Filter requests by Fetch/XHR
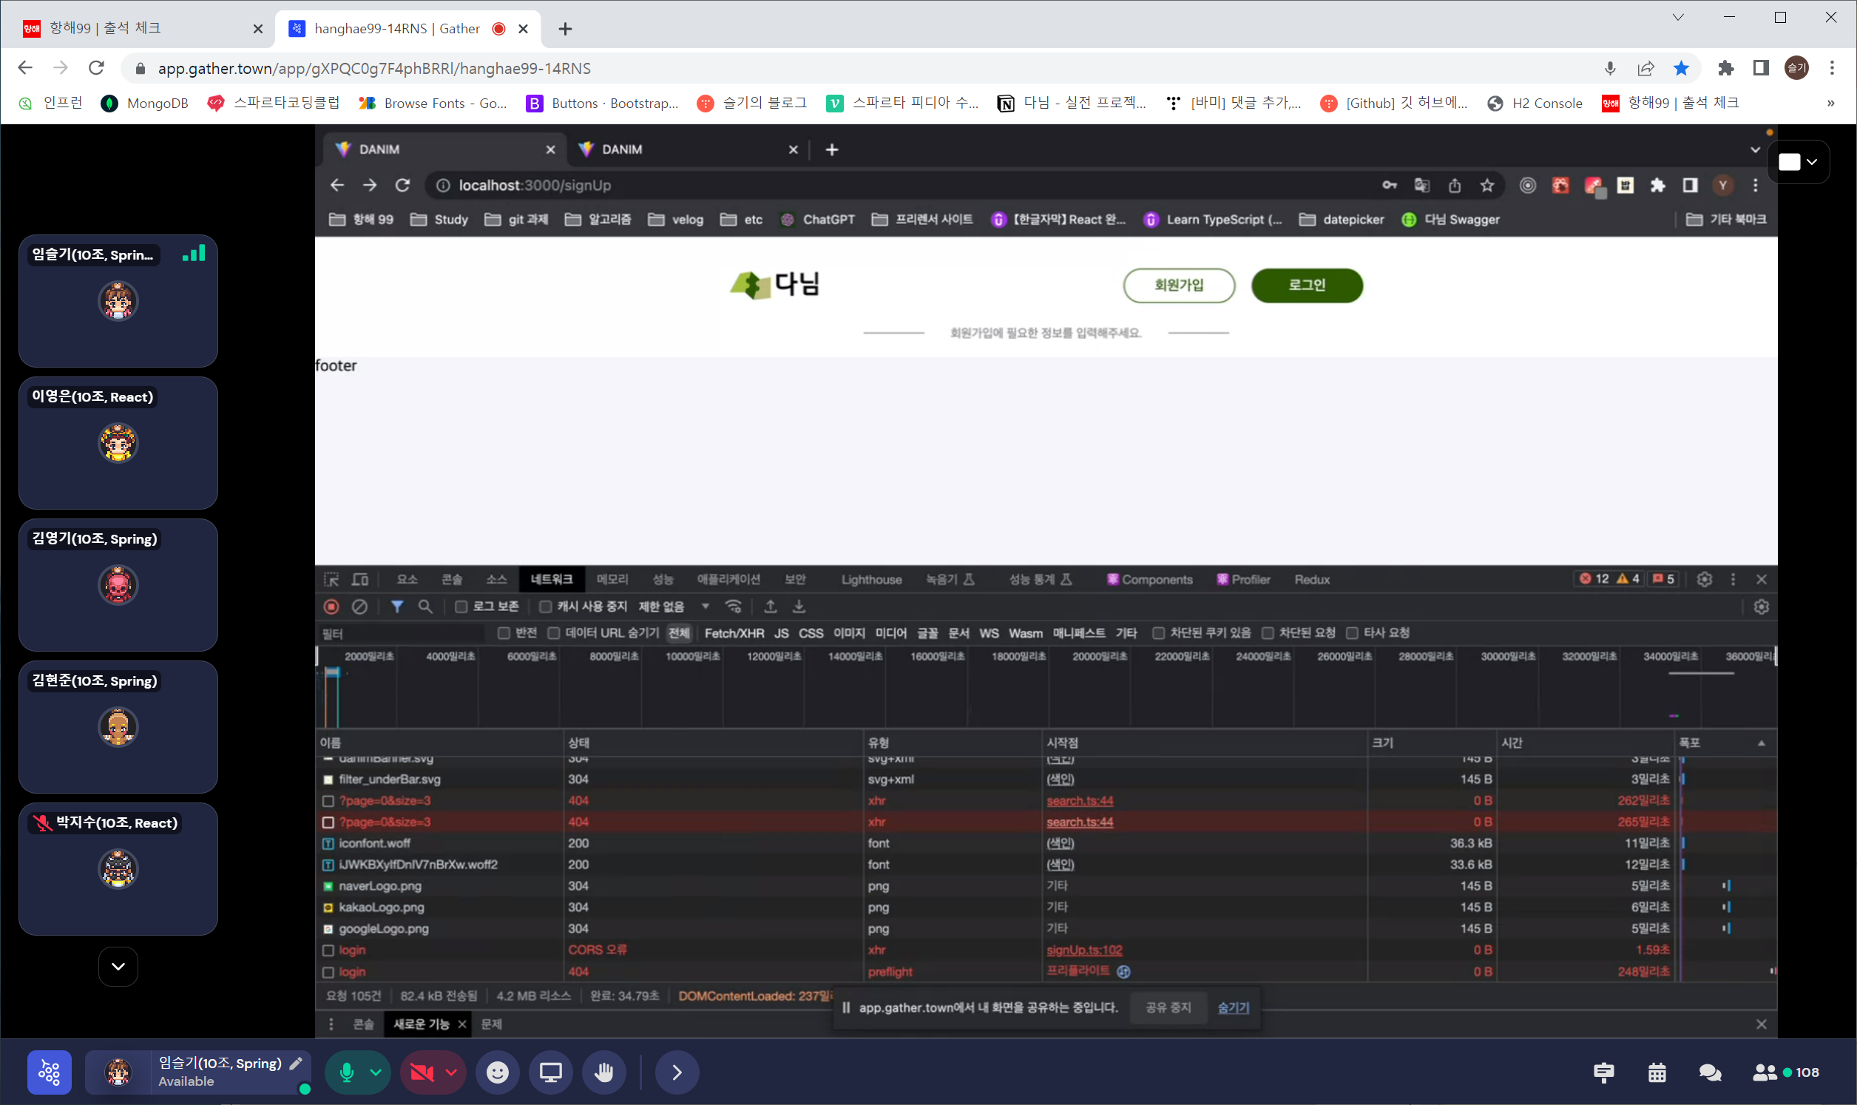This screenshot has height=1105, width=1857. tap(734, 633)
